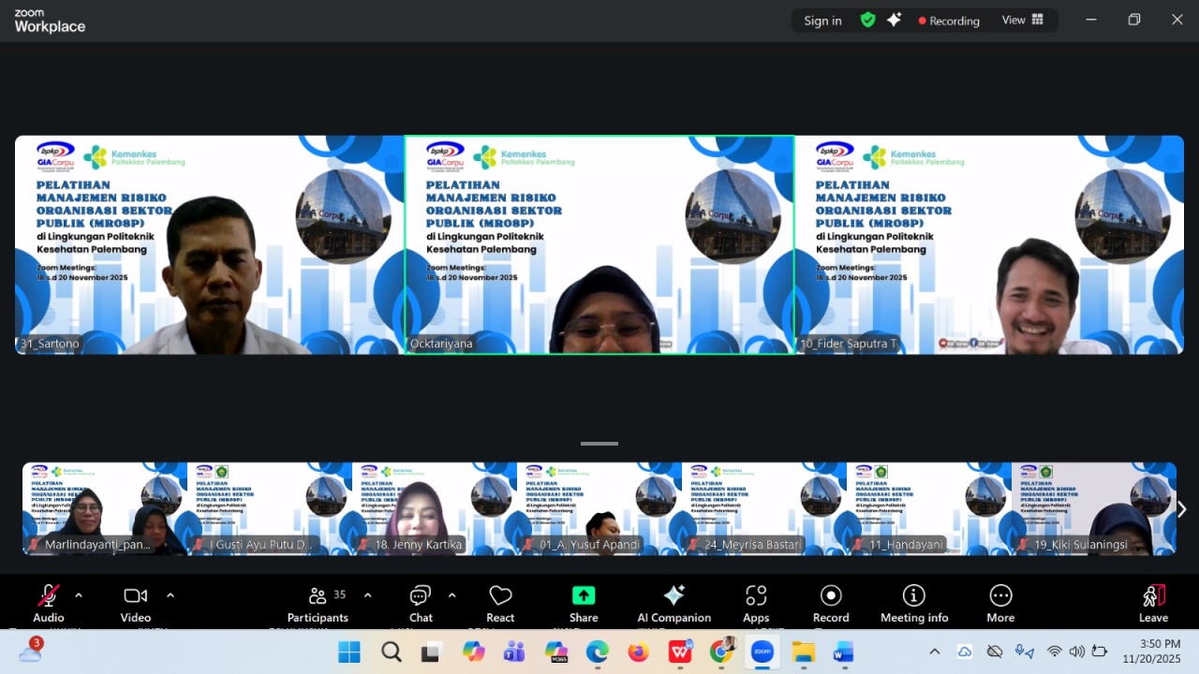Screen dimensions: 1199x674
Task: Click the Sign in button
Action: pyautogui.click(x=822, y=21)
